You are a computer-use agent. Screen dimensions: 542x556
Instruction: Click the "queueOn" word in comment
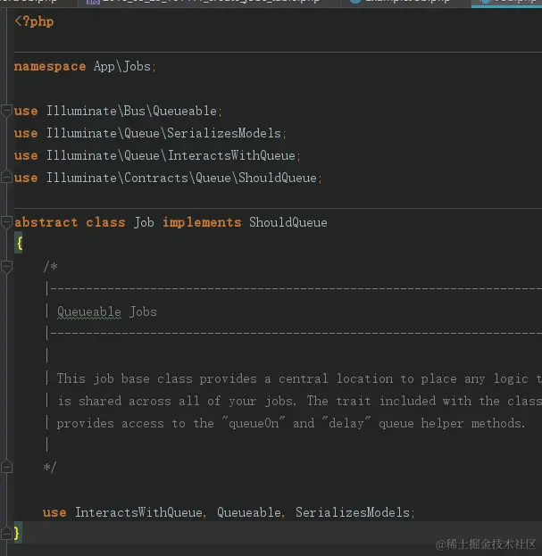[x=254, y=422]
